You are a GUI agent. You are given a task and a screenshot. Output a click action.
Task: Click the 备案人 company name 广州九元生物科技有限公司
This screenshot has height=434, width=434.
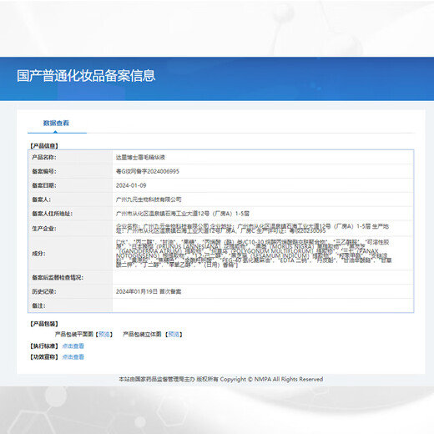149,199
